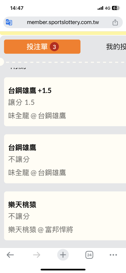
Task: Open the tab switcher showing 24
Action: (89, 255)
